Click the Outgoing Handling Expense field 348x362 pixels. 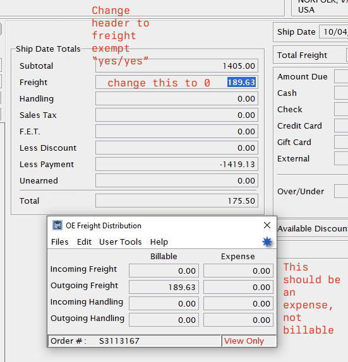(x=238, y=320)
